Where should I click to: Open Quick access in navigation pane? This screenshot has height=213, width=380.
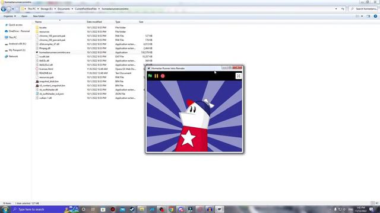(x=15, y=25)
